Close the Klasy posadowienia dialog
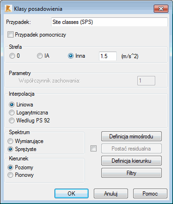 click(161, 8)
